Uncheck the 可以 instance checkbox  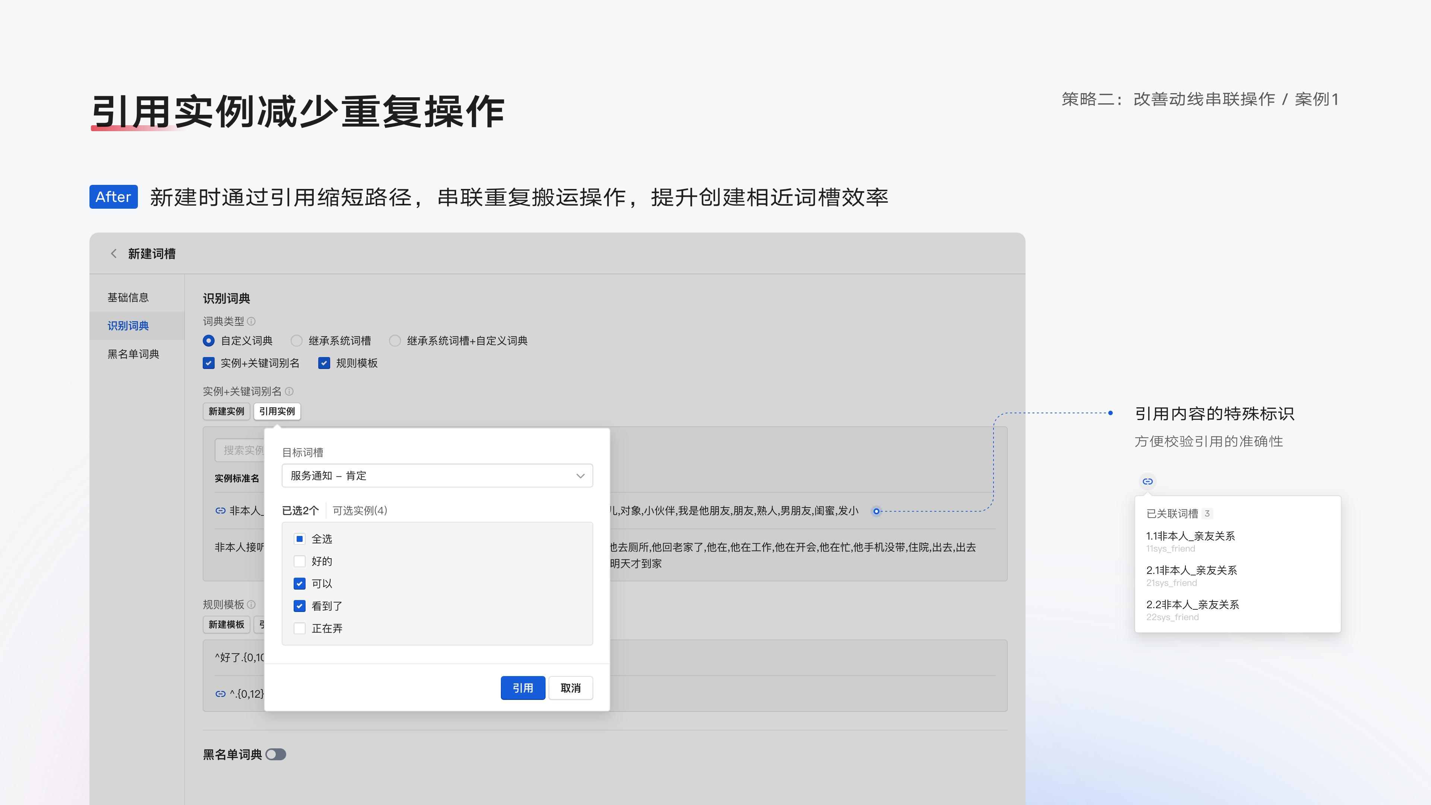(299, 583)
